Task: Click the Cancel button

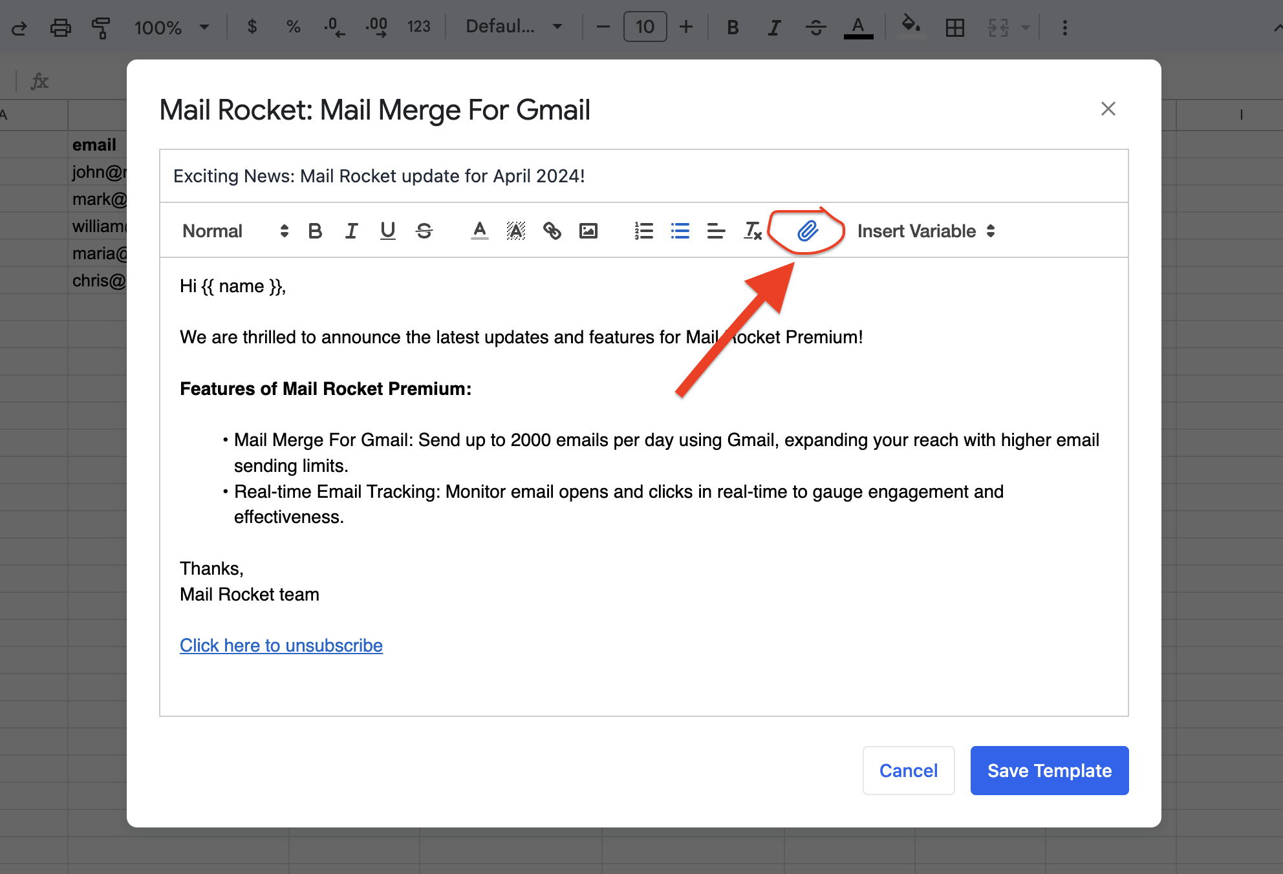Action: click(x=908, y=771)
